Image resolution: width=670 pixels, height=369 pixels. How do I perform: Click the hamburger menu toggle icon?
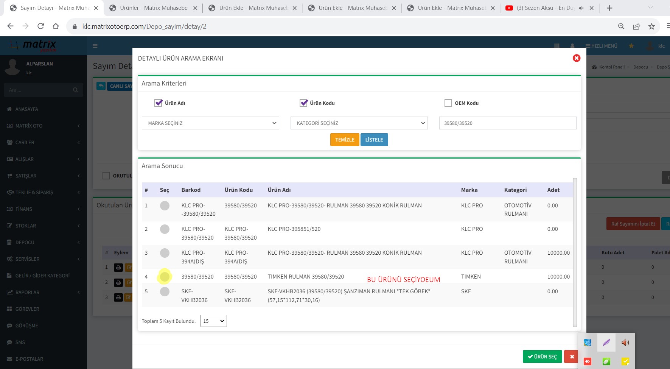click(95, 46)
